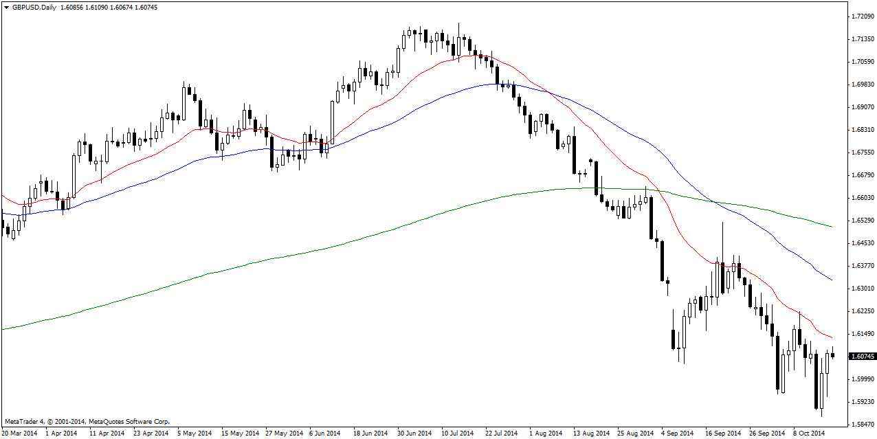This screenshot has width=877, height=439.
Task: Click the 22 Jul 2014 date label
Action: (x=502, y=434)
